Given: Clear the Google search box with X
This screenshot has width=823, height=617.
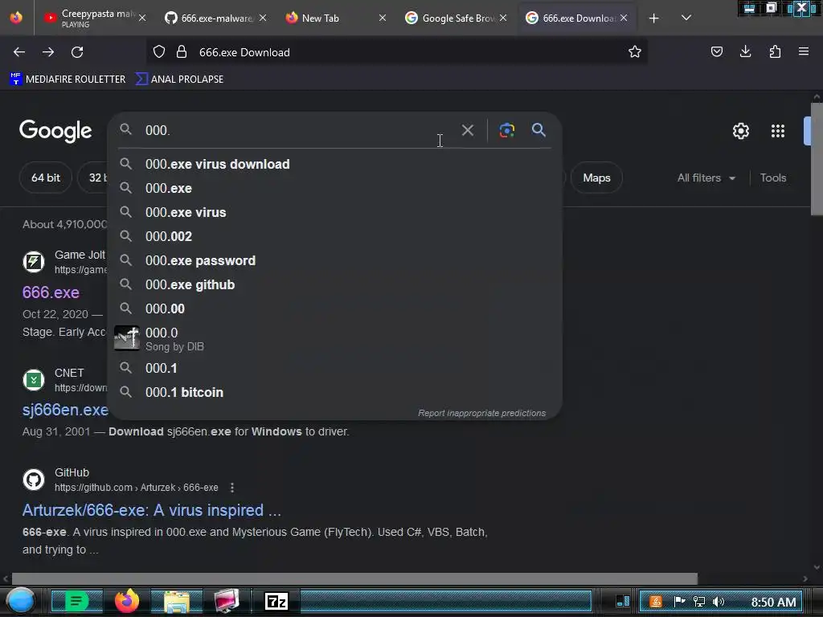Looking at the screenshot, I should coord(468,130).
